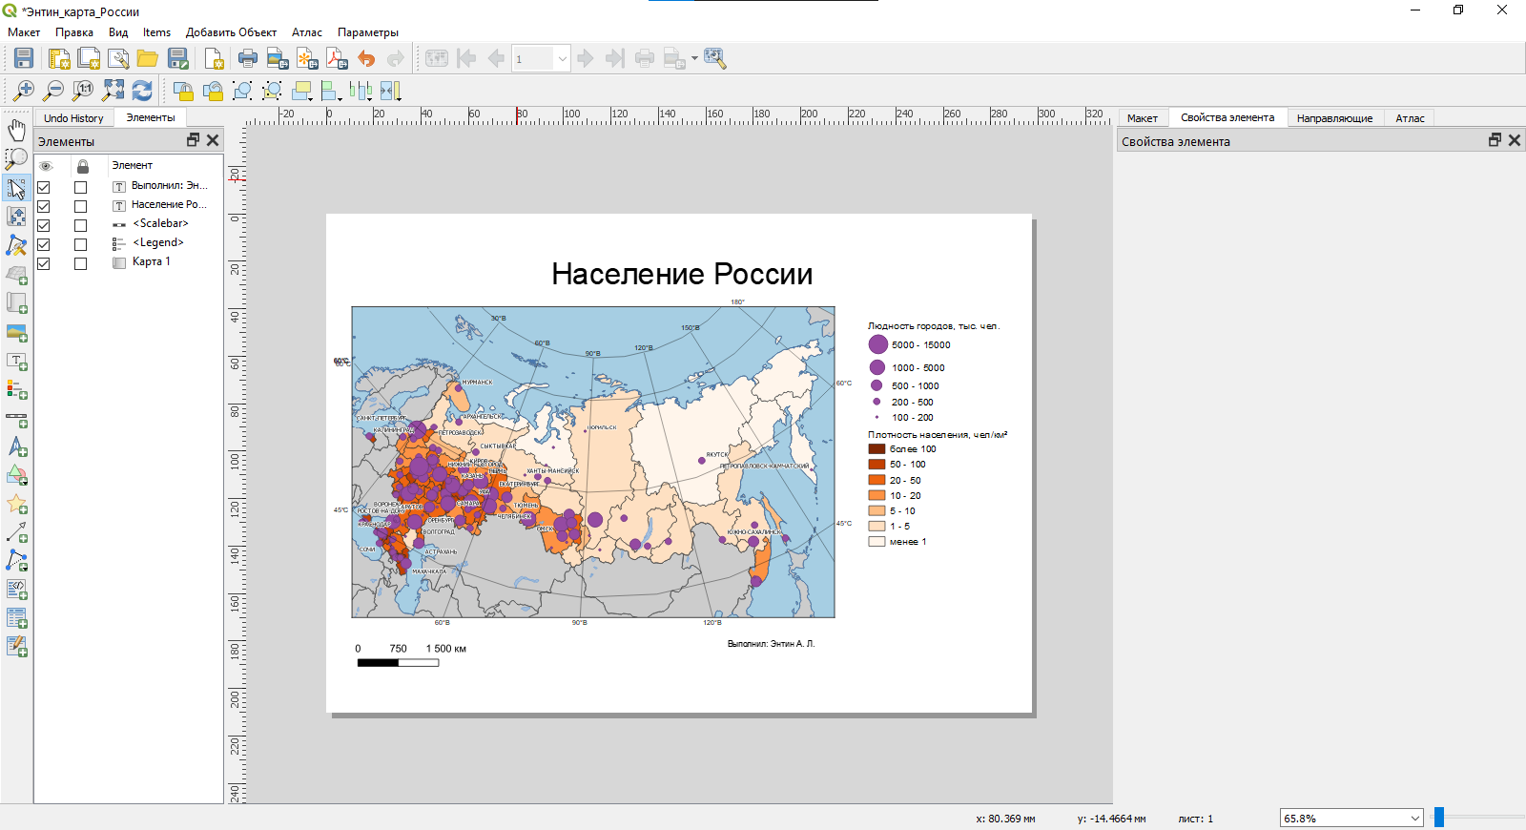Unlock all items
1526x830 pixels.
click(x=213, y=91)
